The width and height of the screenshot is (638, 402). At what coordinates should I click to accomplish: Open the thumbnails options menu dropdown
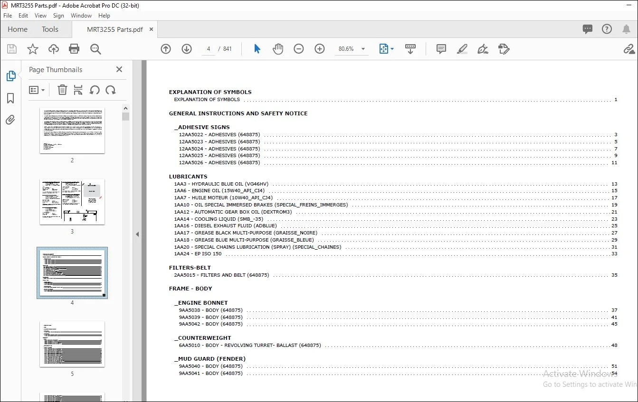(x=37, y=90)
